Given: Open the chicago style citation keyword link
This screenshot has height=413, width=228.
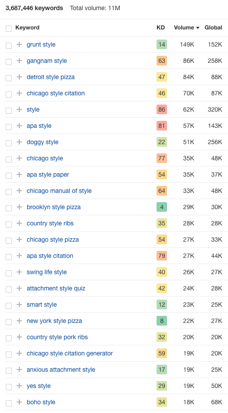Looking at the screenshot, I should tap(56, 93).
